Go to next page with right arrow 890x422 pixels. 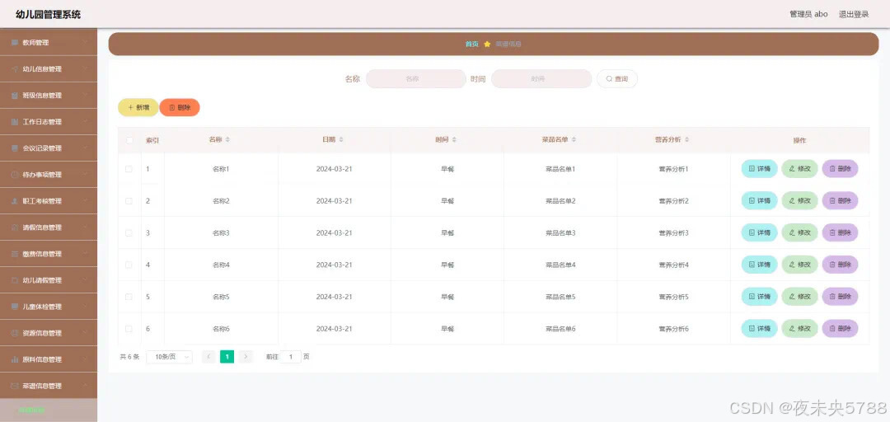246,357
